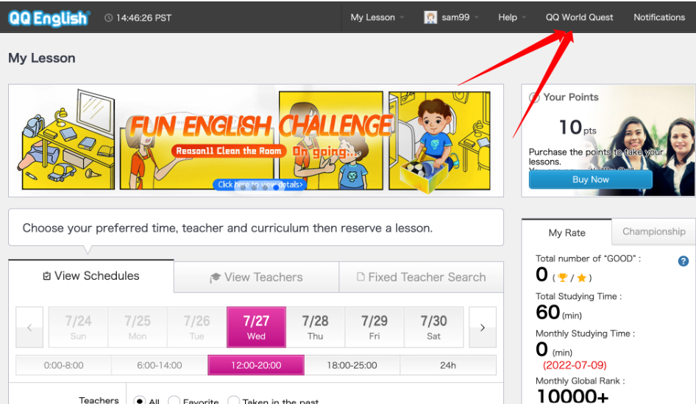This screenshot has width=696, height=404.
Task: Click the Buy Now button
Action: coord(590,179)
